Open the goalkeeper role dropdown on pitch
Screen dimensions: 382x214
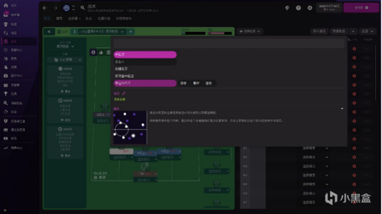(145, 174)
